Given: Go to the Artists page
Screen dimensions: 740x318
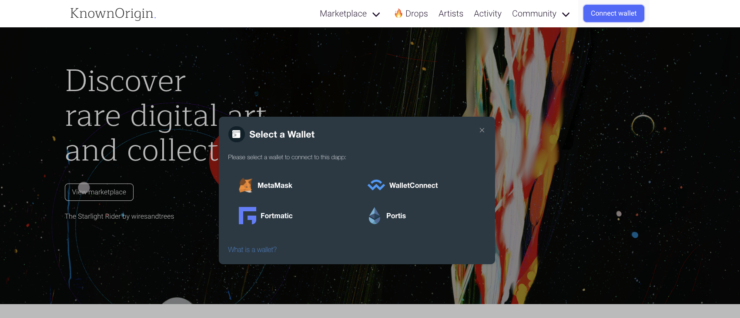Looking at the screenshot, I should click(451, 13).
